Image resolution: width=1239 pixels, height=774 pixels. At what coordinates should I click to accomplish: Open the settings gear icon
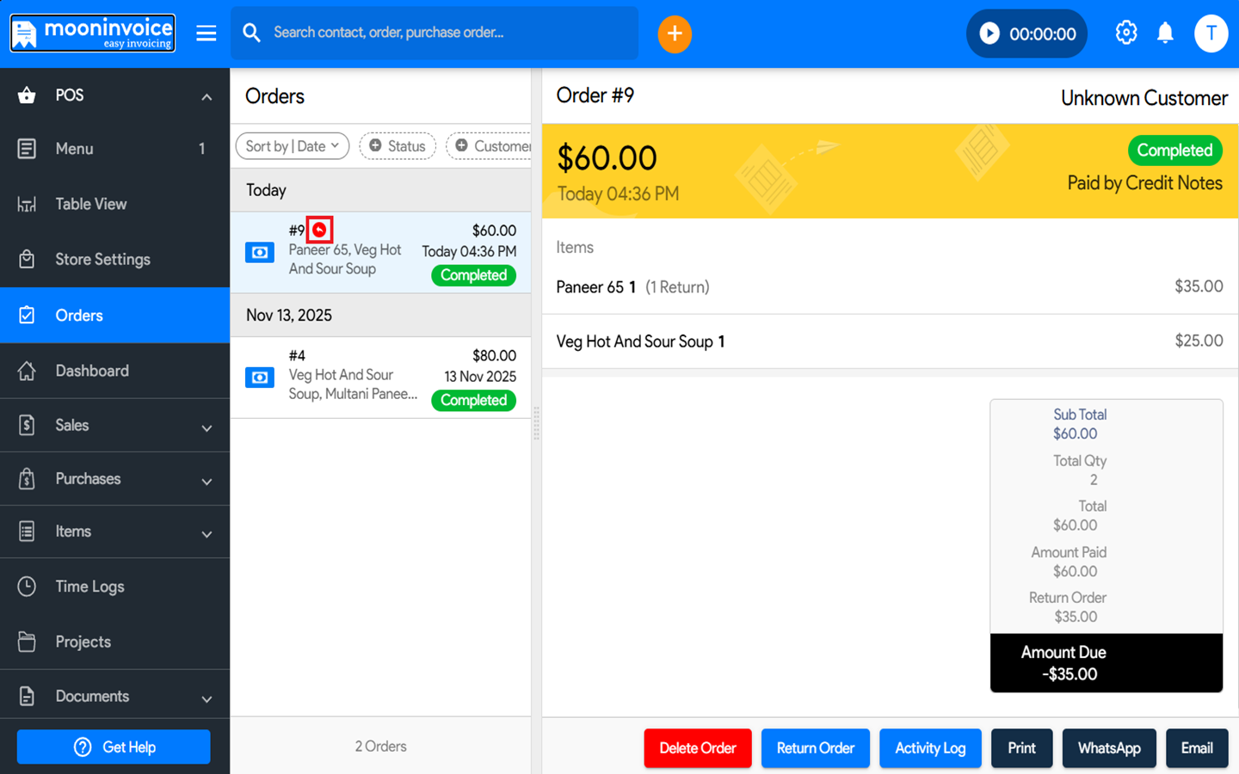1125,33
